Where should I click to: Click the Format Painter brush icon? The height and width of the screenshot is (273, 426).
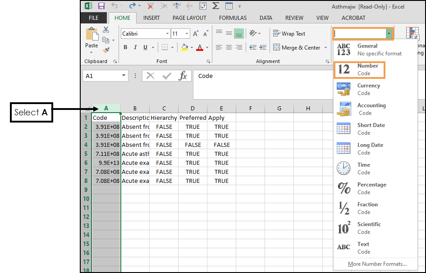106,50
